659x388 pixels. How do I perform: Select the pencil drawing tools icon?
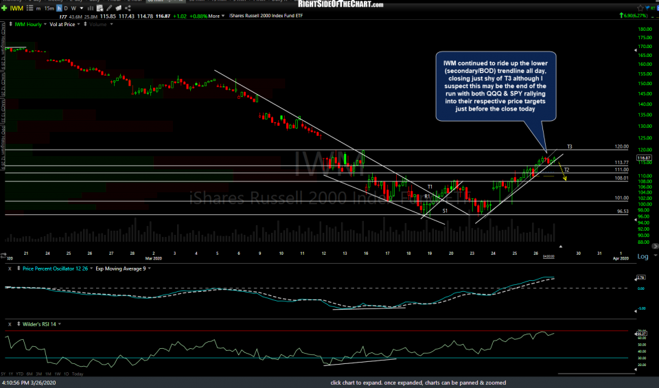pos(109,8)
